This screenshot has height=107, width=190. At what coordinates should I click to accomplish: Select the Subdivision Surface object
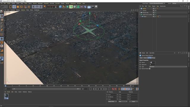pos(147,15)
